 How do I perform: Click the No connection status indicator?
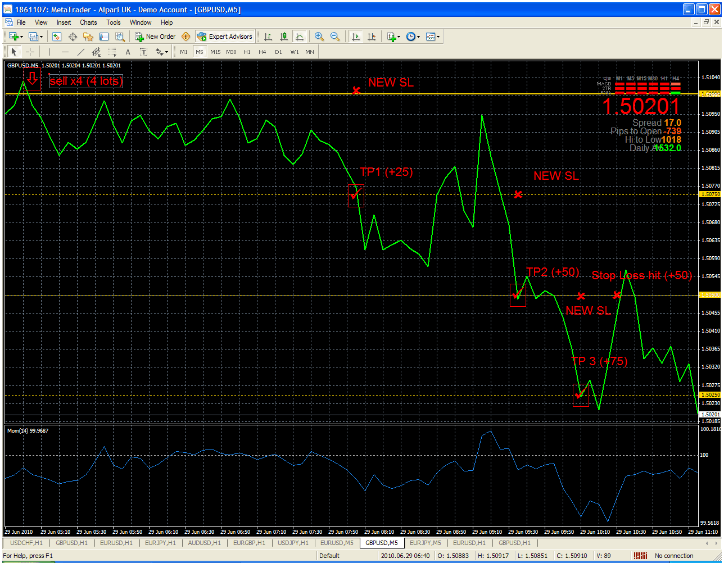[x=674, y=556]
